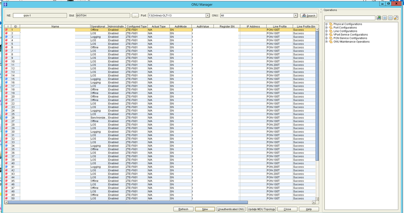Screen dimensions: 404x213
Task: Click the blue status dot for ONU 41
Action: [6, 167]
